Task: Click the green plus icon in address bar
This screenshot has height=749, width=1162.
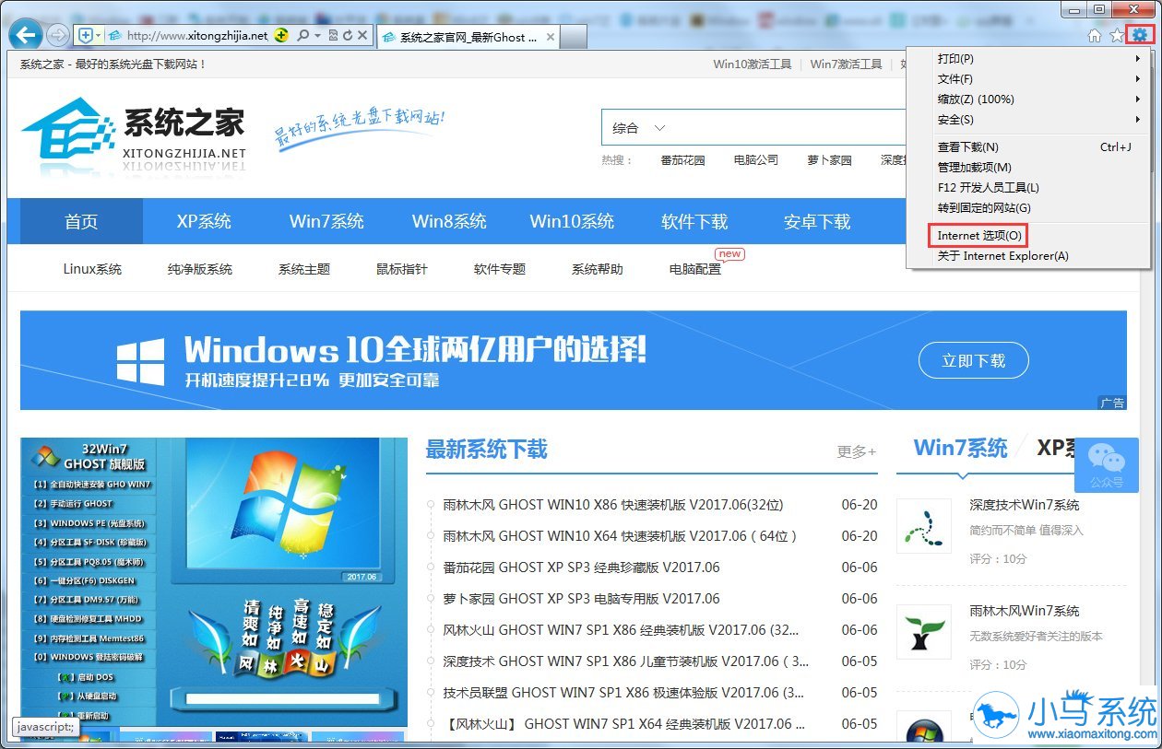Action: click(281, 35)
